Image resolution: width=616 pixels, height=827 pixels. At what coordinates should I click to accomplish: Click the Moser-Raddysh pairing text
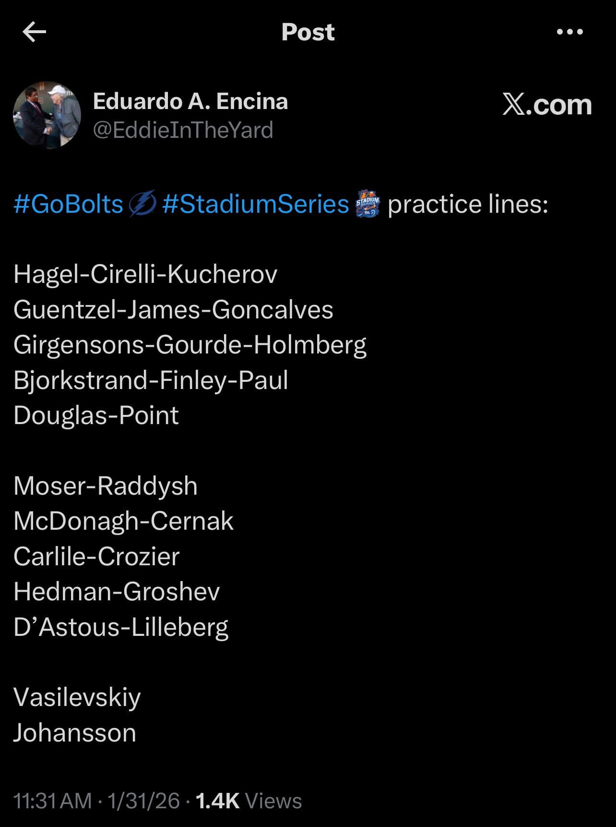106,486
